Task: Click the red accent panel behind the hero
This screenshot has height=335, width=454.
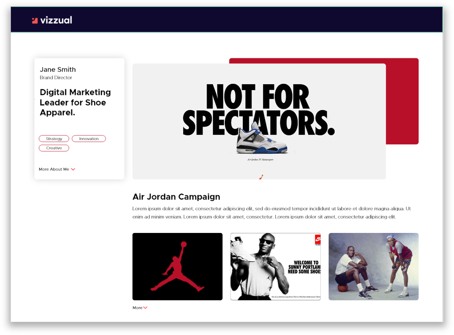Action: pyautogui.click(x=402, y=101)
